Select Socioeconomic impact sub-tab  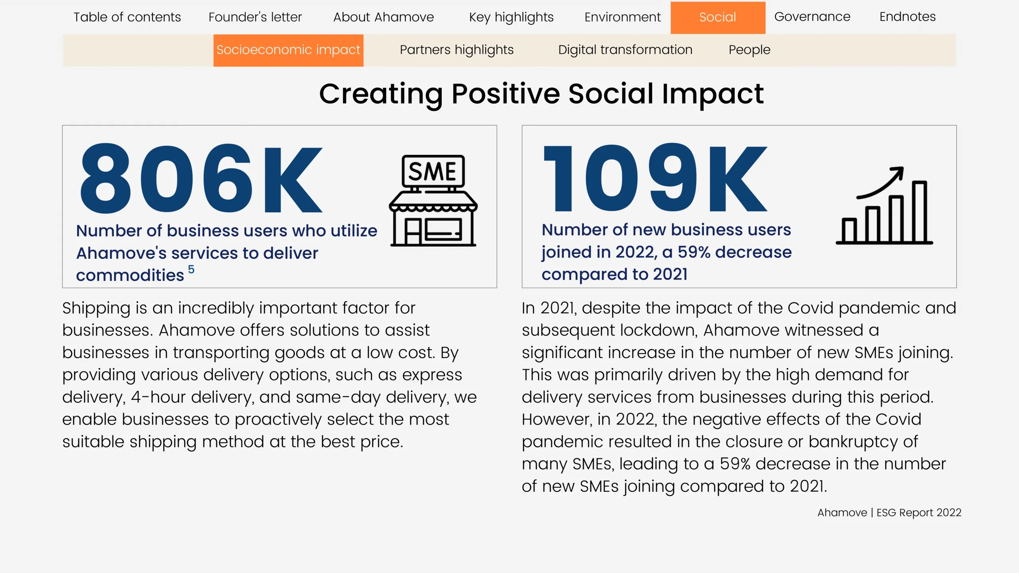(x=288, y=50)
